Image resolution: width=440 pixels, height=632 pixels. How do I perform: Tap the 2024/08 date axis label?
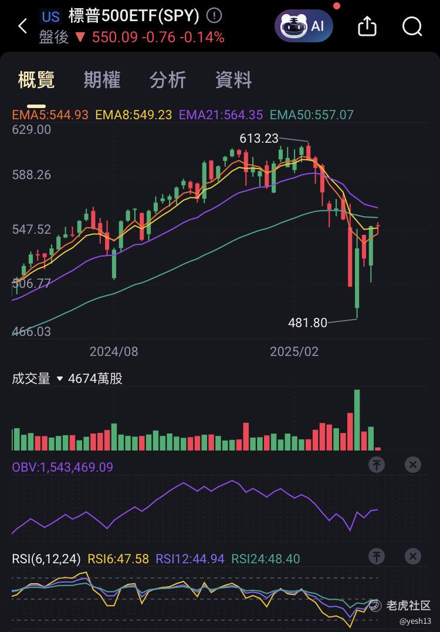[114, 351]
